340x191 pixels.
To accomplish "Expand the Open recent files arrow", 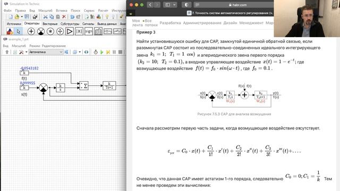I will [x=22, y=16].
